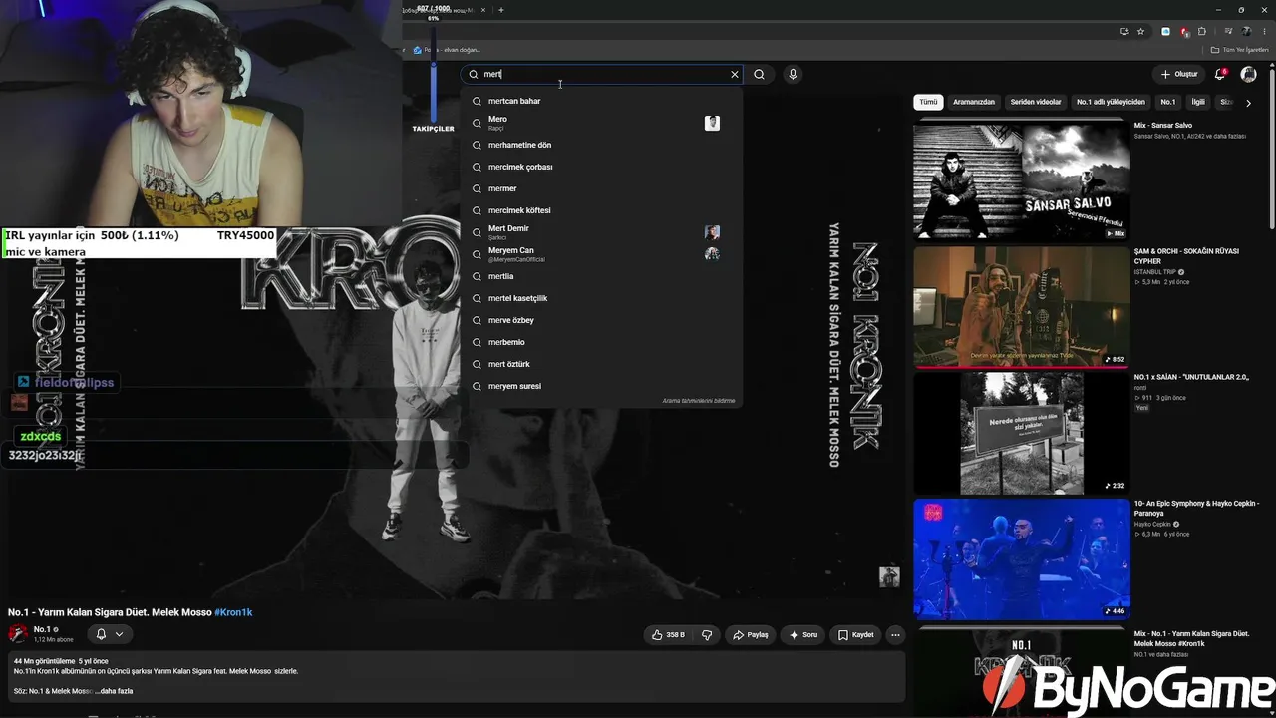Open the #Kron1k hashtag link

[x=233, y=612]
